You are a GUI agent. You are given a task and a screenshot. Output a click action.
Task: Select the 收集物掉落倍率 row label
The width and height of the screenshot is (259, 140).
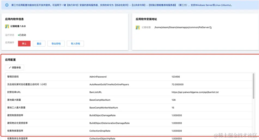[x=15, y=131]
